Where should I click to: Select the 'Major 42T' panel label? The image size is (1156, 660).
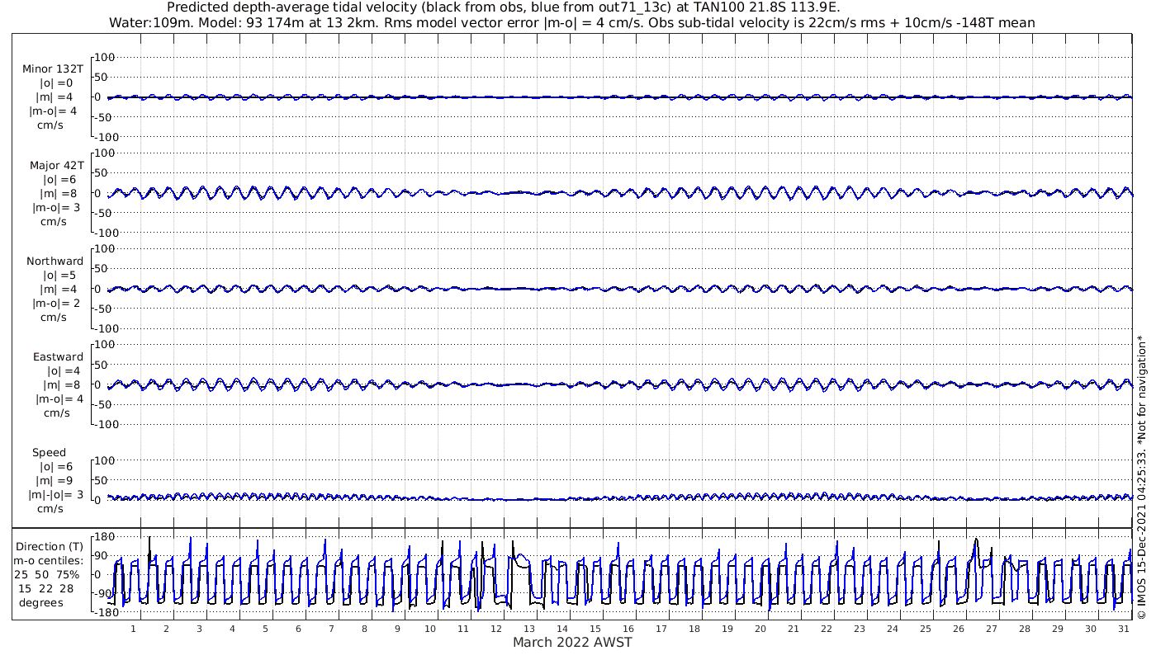pyautogui.click(x=56, y=165)
